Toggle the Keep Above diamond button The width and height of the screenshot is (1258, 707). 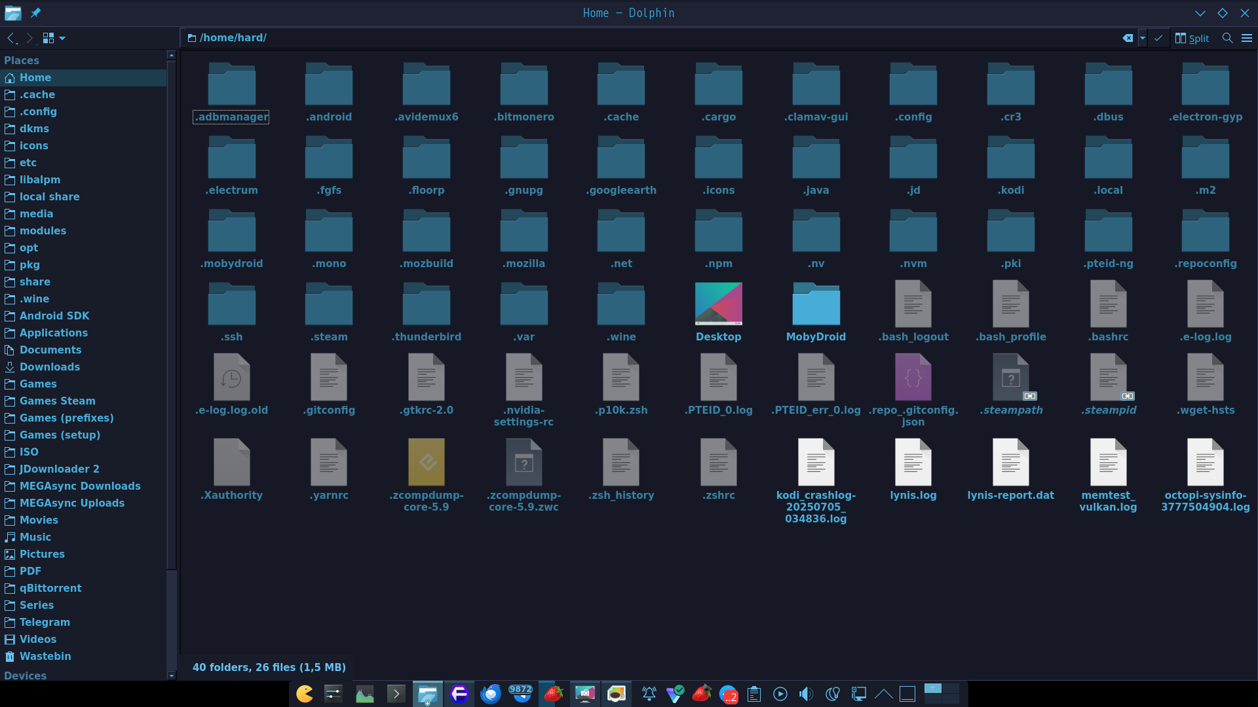[x=1222, y=12]
